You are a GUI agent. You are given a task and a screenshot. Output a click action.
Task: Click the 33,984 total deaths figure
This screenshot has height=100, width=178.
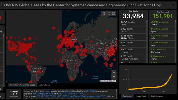tap(133, 16)
